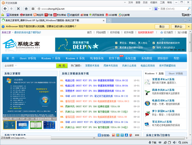Click the new tab plus button
192x145 pixels.
coord(109,20)
